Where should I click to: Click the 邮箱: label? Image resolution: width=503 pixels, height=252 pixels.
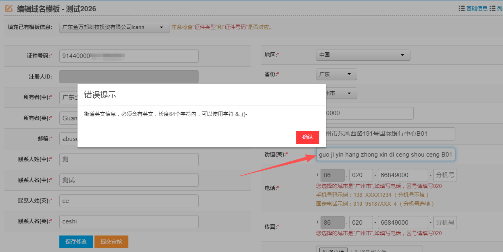click(45, 138)
